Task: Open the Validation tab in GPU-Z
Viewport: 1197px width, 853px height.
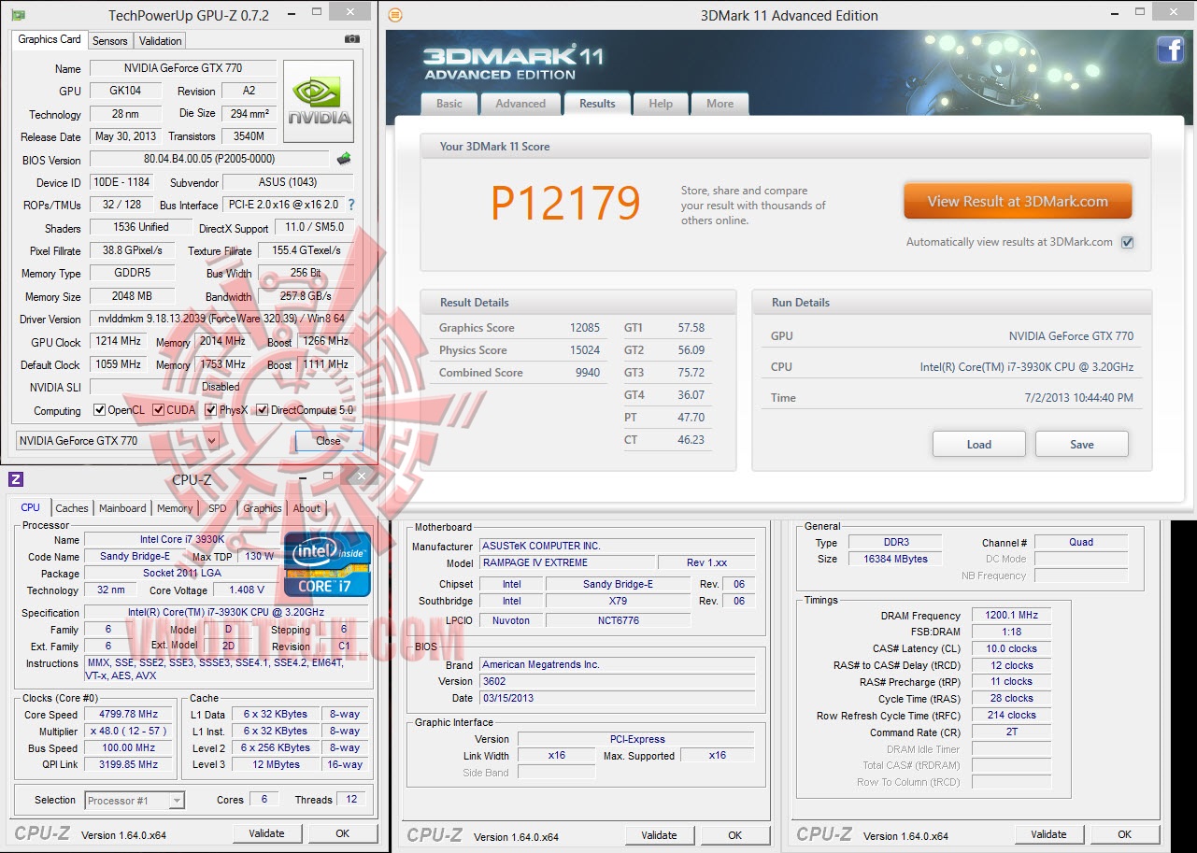Action: tap(161, 41)
